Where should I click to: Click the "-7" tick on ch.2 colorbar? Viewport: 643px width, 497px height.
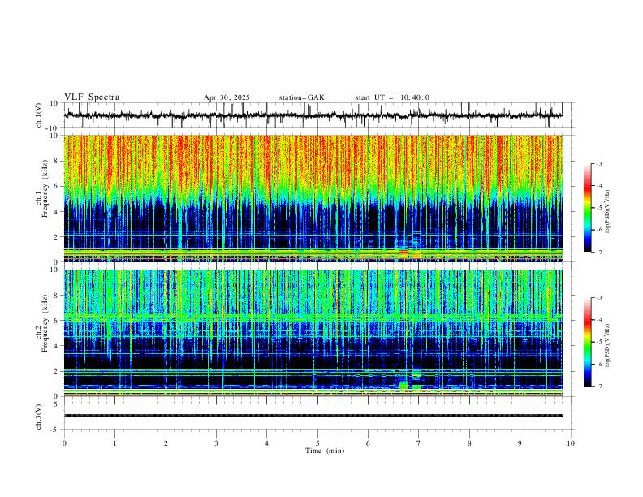(x=598, y=386)
